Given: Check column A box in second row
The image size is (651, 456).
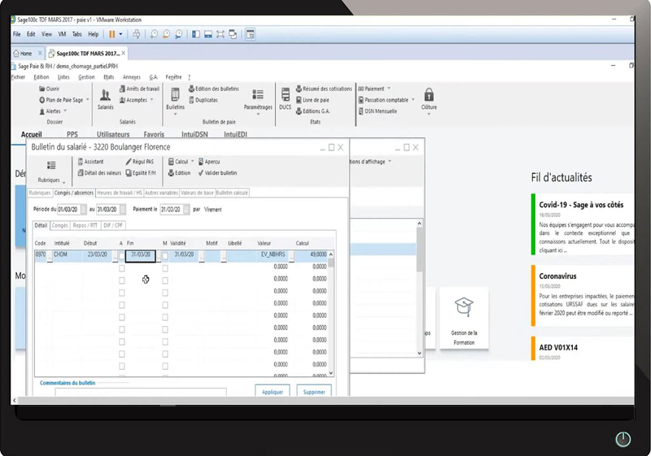Looking at the screenshot, I should point(122,267).
